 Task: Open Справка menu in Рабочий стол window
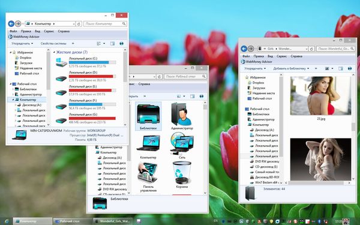click(x=144, y=84)
